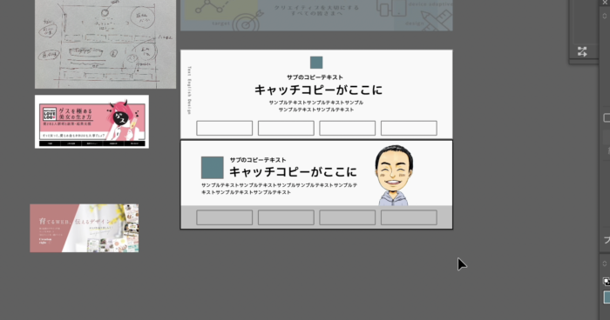610x320 pixels.
Task: Click the shuffle arrows icon in the floating panel
Action: click(582, 51)
